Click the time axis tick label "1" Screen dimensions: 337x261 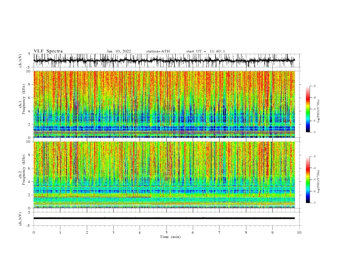click(60, 232)
